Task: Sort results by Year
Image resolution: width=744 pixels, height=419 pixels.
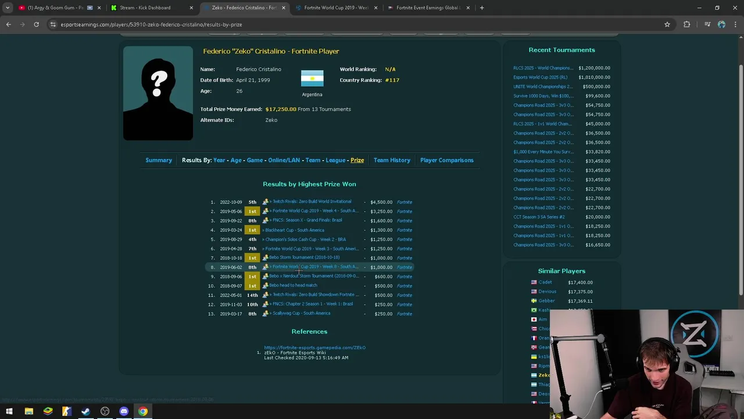Action: click(x=219, y=160)
